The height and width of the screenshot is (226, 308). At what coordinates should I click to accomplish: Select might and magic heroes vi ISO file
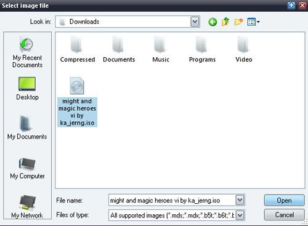tap(77, 102)
